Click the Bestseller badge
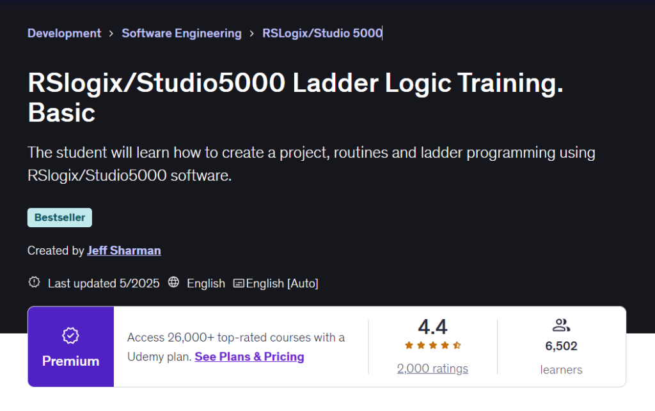Image resolution: width=655 pixels, height=411 pixels. click(x=59, y=217)
